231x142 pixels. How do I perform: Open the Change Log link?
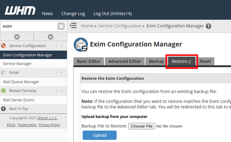(x=73, y=14)
